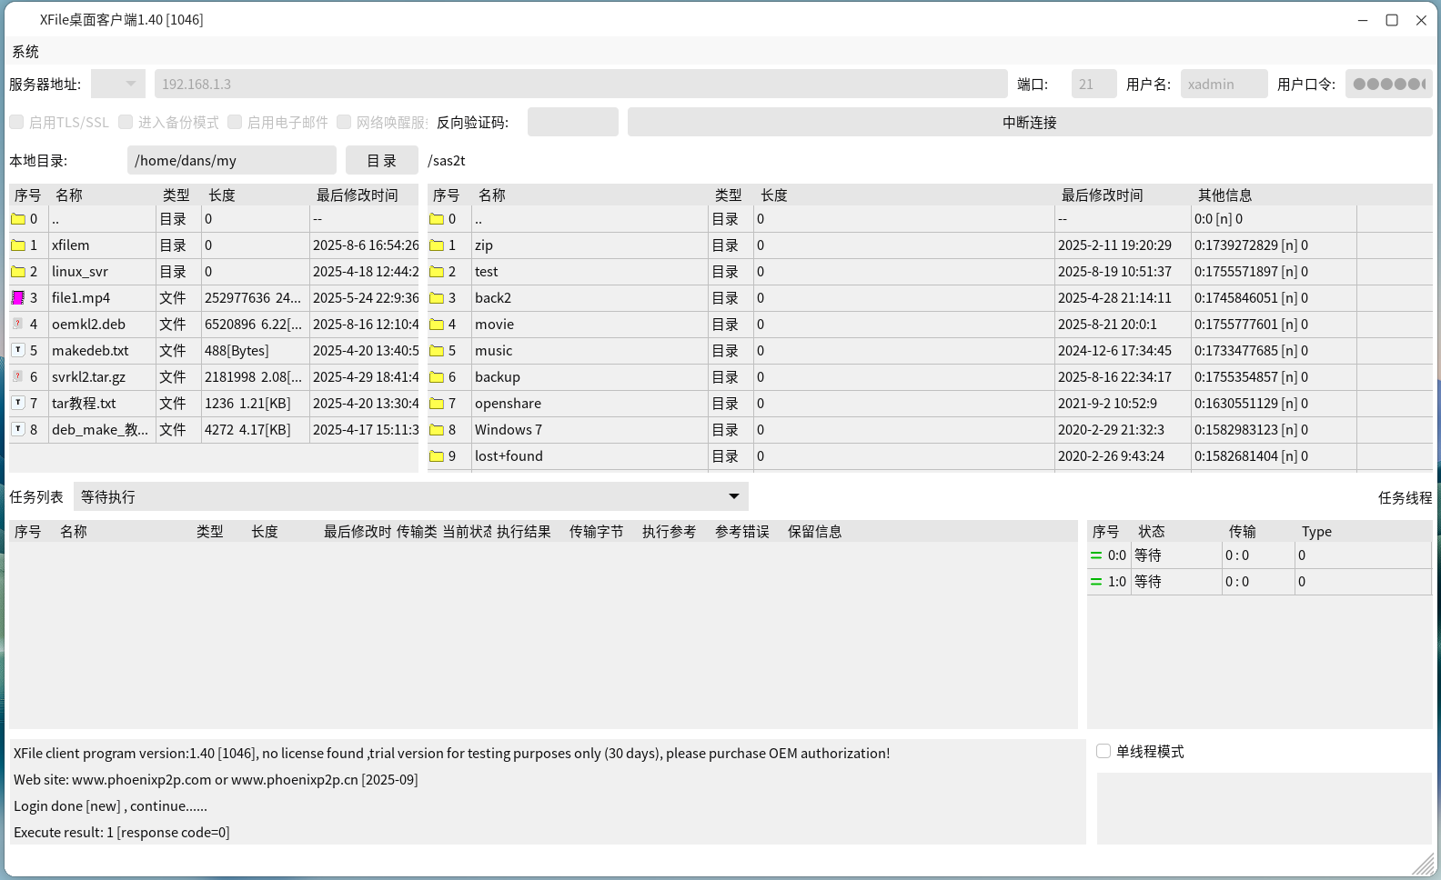Select the oemkl2.deb package file icon

tap(18, 324)
